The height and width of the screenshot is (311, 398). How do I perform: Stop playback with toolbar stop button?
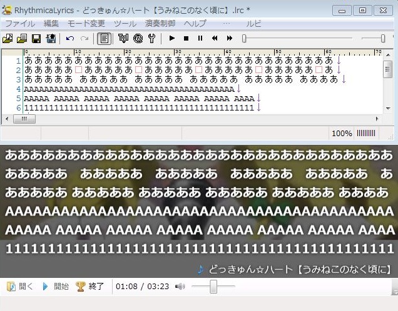pyautogui.click(x=186, y=38)
